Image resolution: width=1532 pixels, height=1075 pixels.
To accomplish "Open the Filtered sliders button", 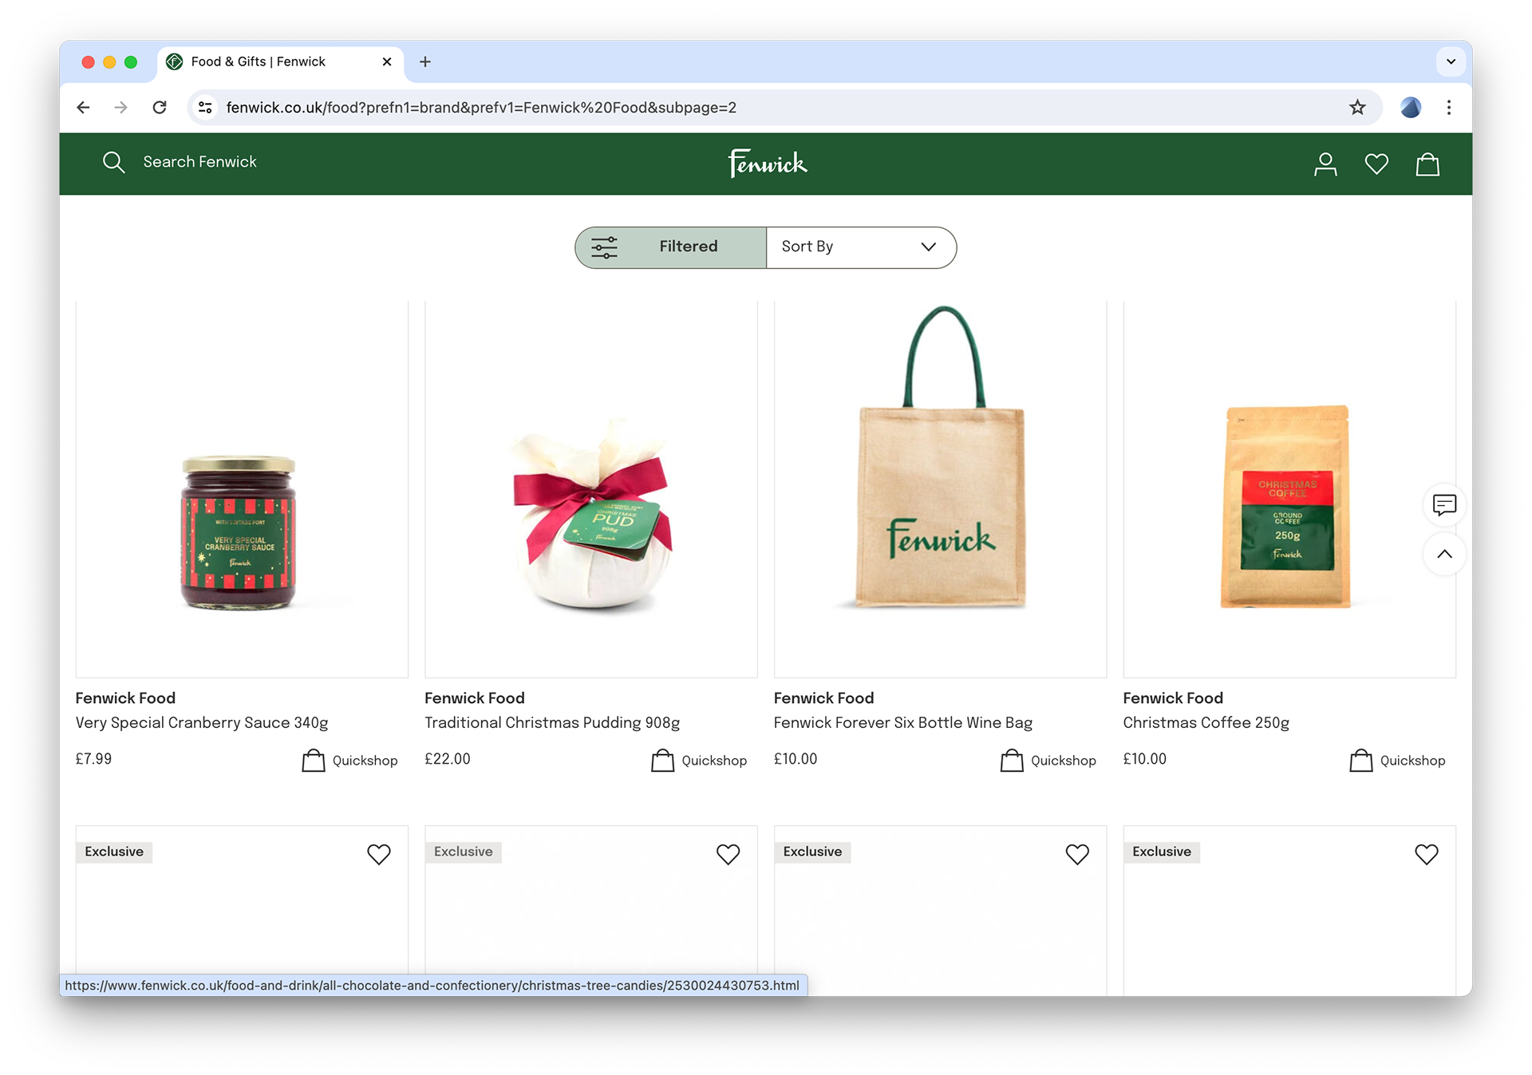I will coord(670,247).
